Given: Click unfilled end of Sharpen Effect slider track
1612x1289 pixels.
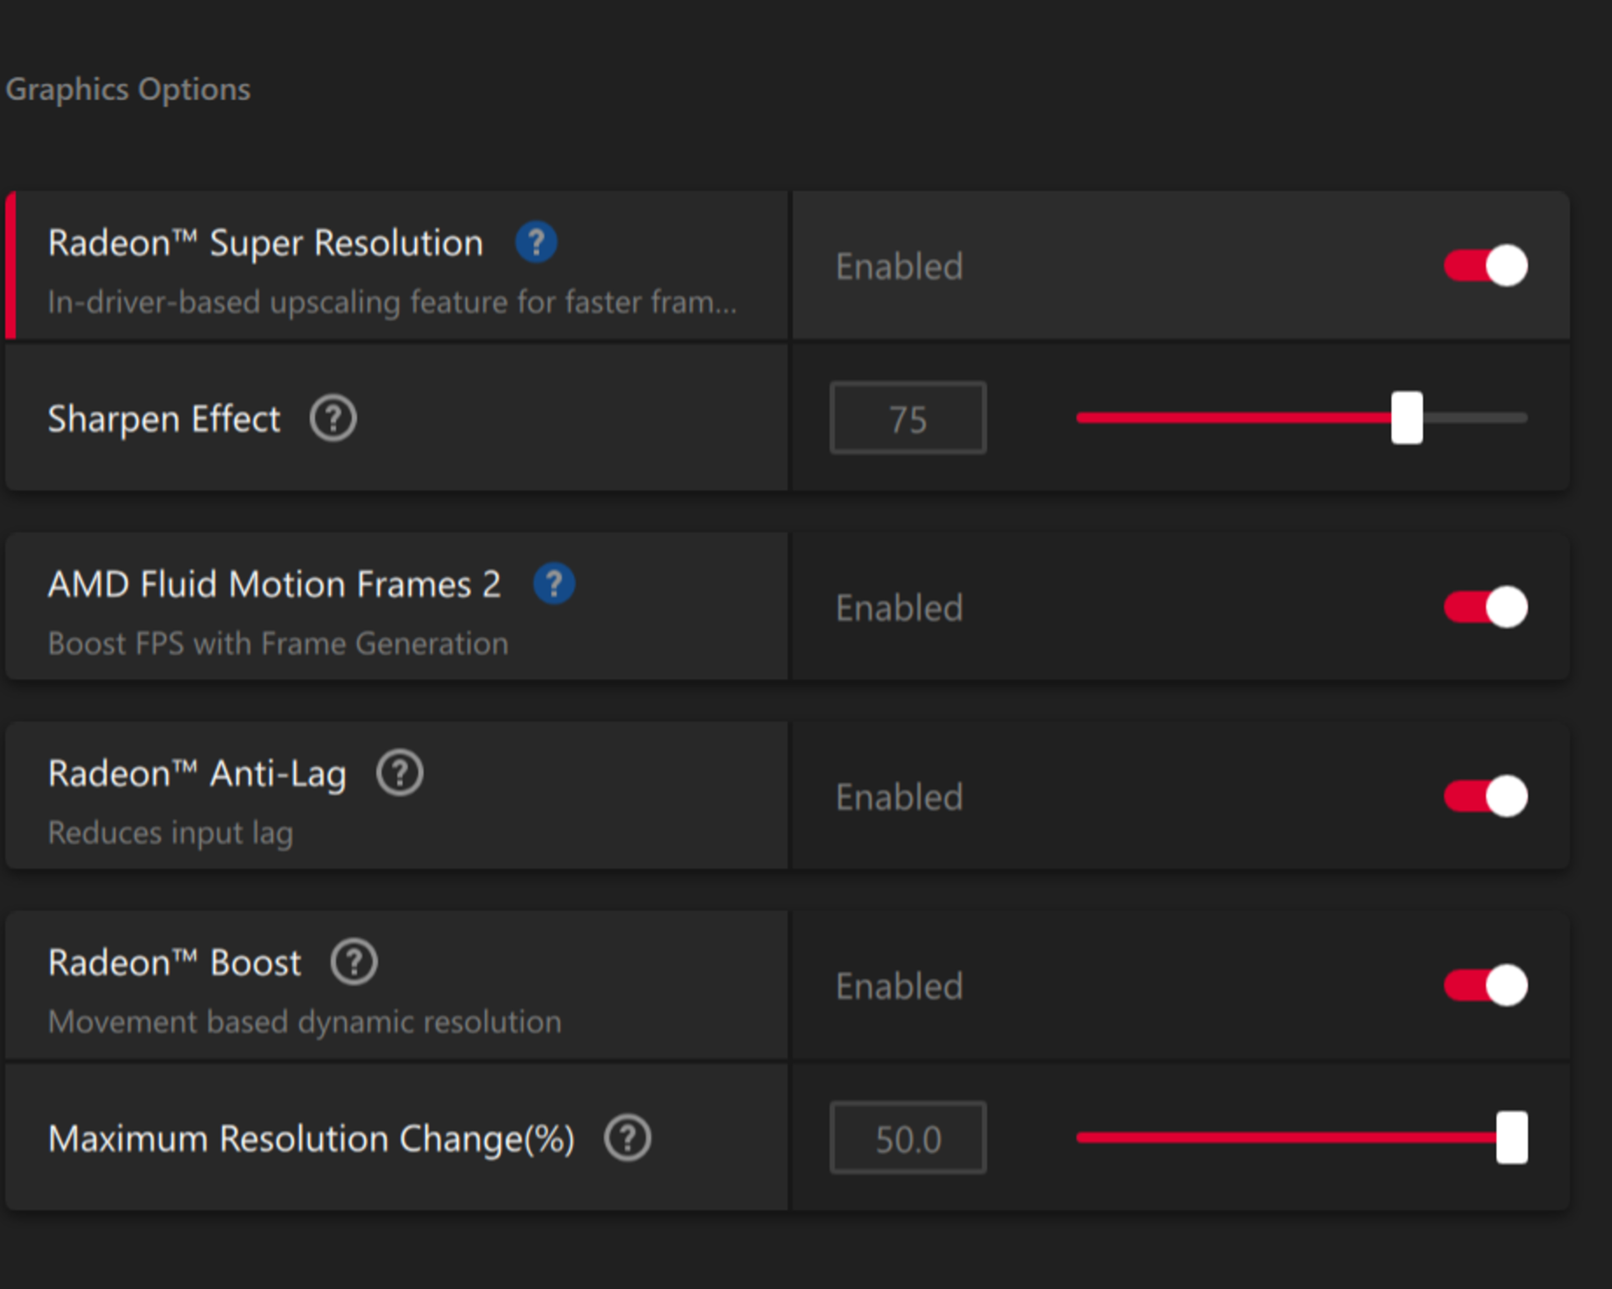Looking at the screenshot, I should point(1477,418).
